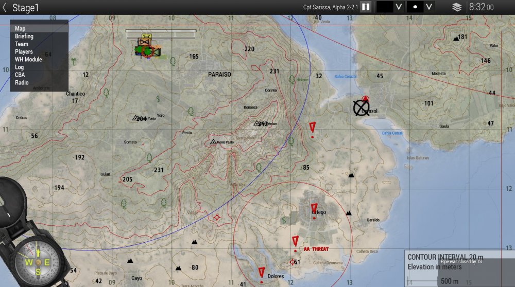Screen dimensions: 515x287
Task: Open the Team section
Action: tap(22, 44)
